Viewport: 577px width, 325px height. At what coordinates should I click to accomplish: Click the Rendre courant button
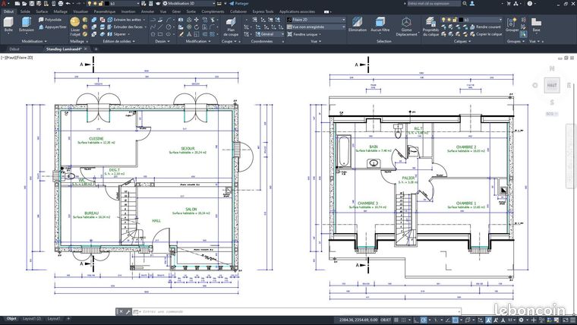pos(485,27)
